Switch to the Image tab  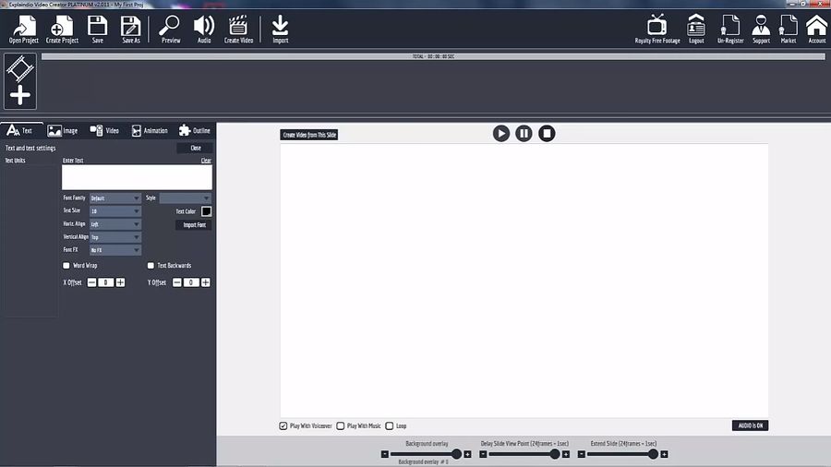tap(63, 130)
